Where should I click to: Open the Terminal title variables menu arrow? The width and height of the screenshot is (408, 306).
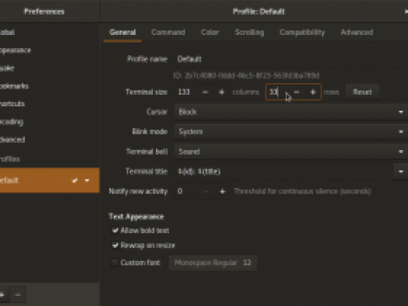[401, 172]
